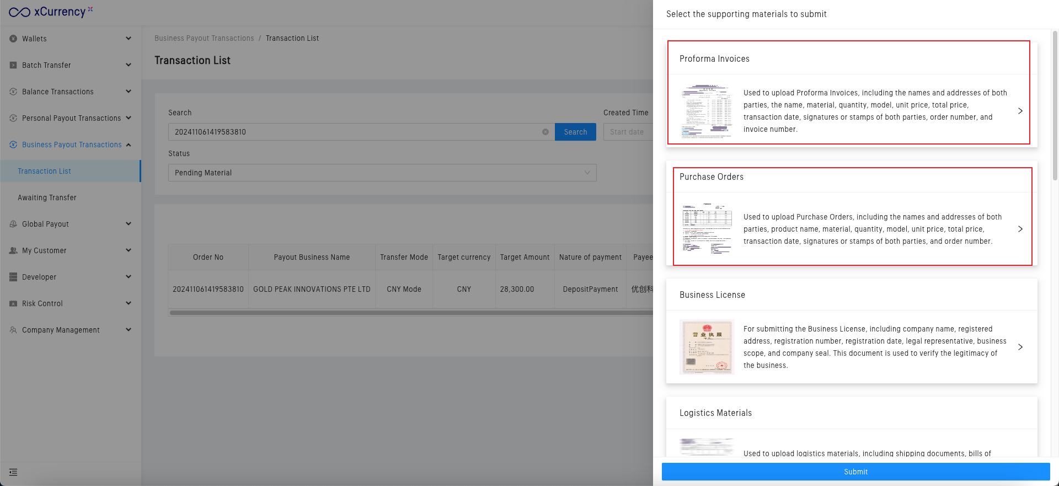Click the Batch Transfer sidebar icon
Image resolution: width=1059 pixels, height=486 pixels.
click(x=13, y=65)
